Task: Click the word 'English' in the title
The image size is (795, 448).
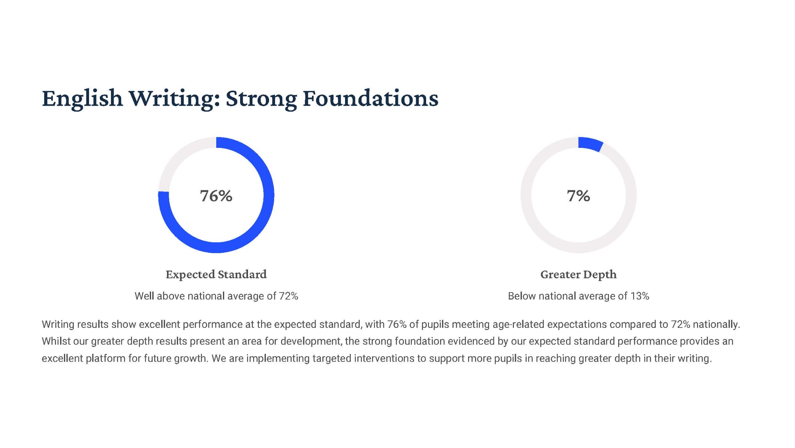Action: (82, 98)
